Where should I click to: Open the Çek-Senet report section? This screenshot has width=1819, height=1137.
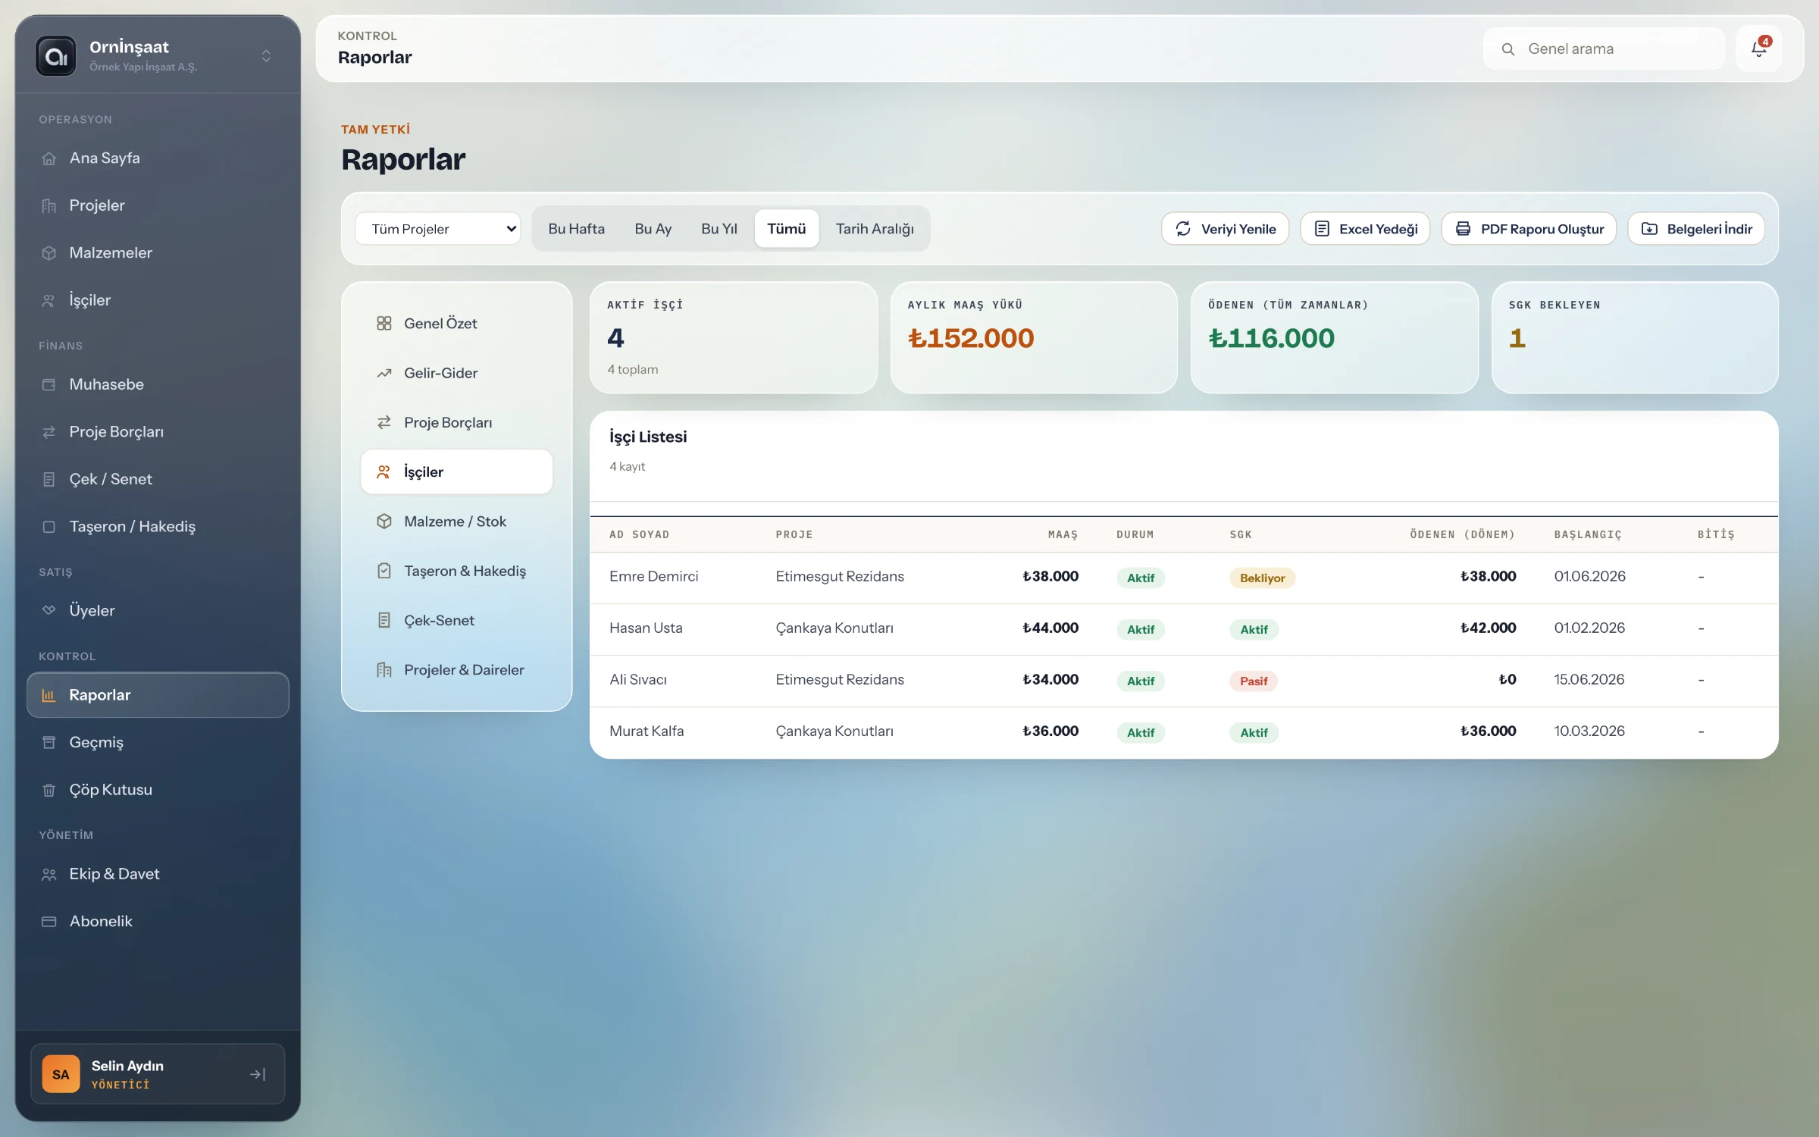(456, 621)
